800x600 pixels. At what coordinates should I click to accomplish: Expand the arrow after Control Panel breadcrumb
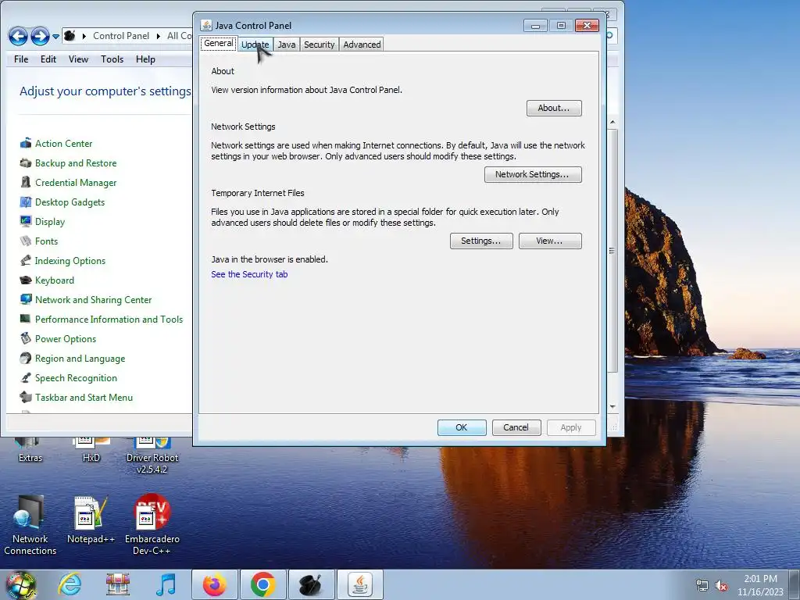click(158, 36)
